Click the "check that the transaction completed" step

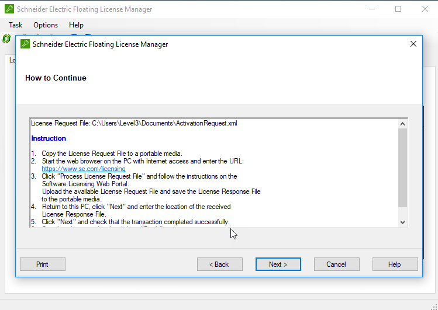(136, 222)
